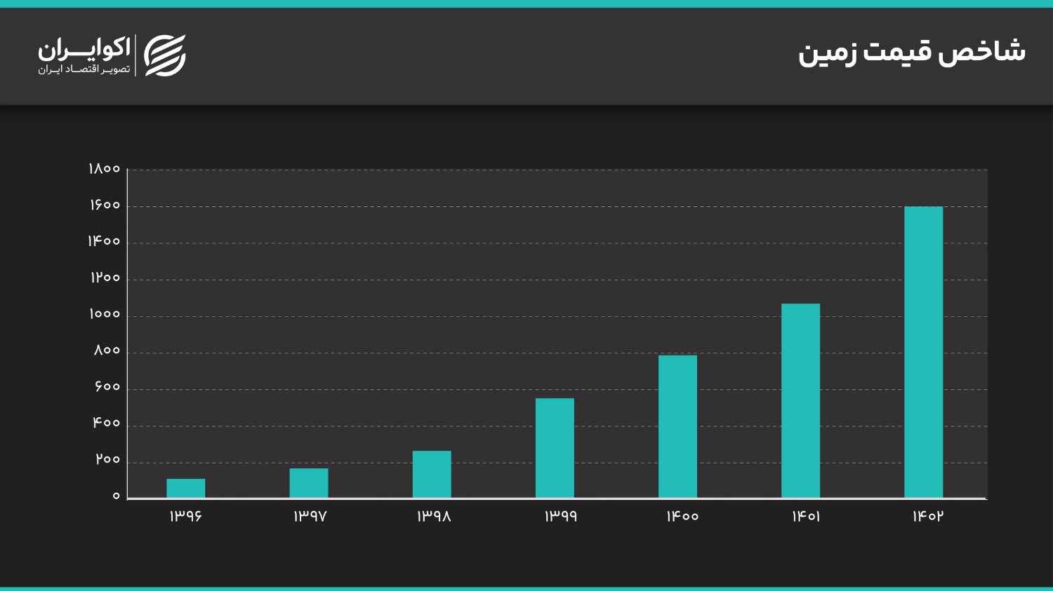Image resolution: width=1053 pixels, height=591 pixels.
Task: Click the chart title شاخص قیمت زمین
Action: pos(911,53)
